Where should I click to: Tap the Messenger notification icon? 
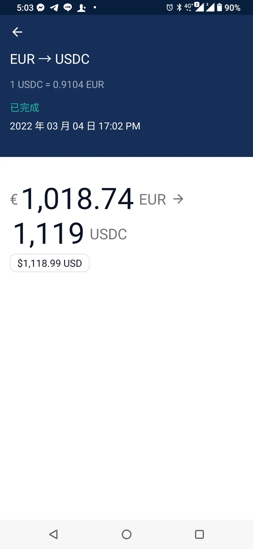click(x=41, y=8)
